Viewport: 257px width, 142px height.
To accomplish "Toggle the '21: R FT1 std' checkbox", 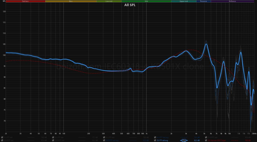I will (206, 137).
